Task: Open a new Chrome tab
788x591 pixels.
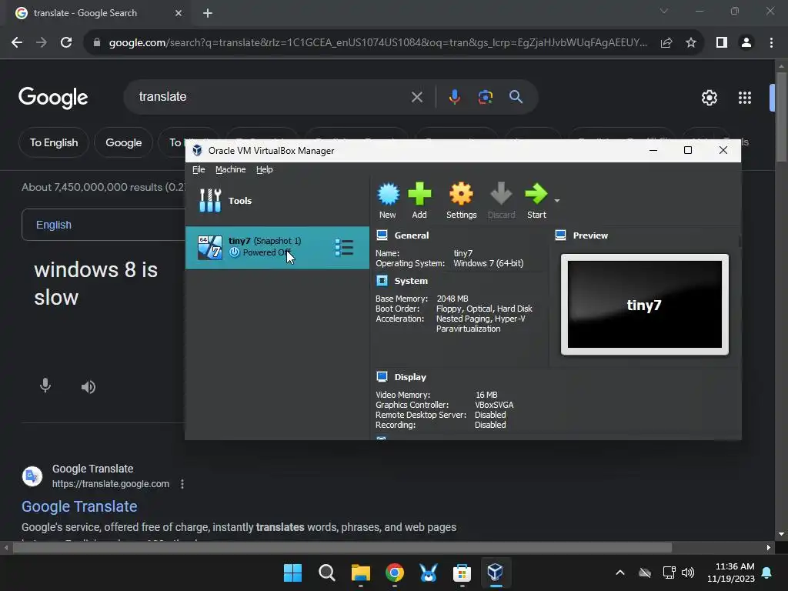Action: click(x=208, y=13)
